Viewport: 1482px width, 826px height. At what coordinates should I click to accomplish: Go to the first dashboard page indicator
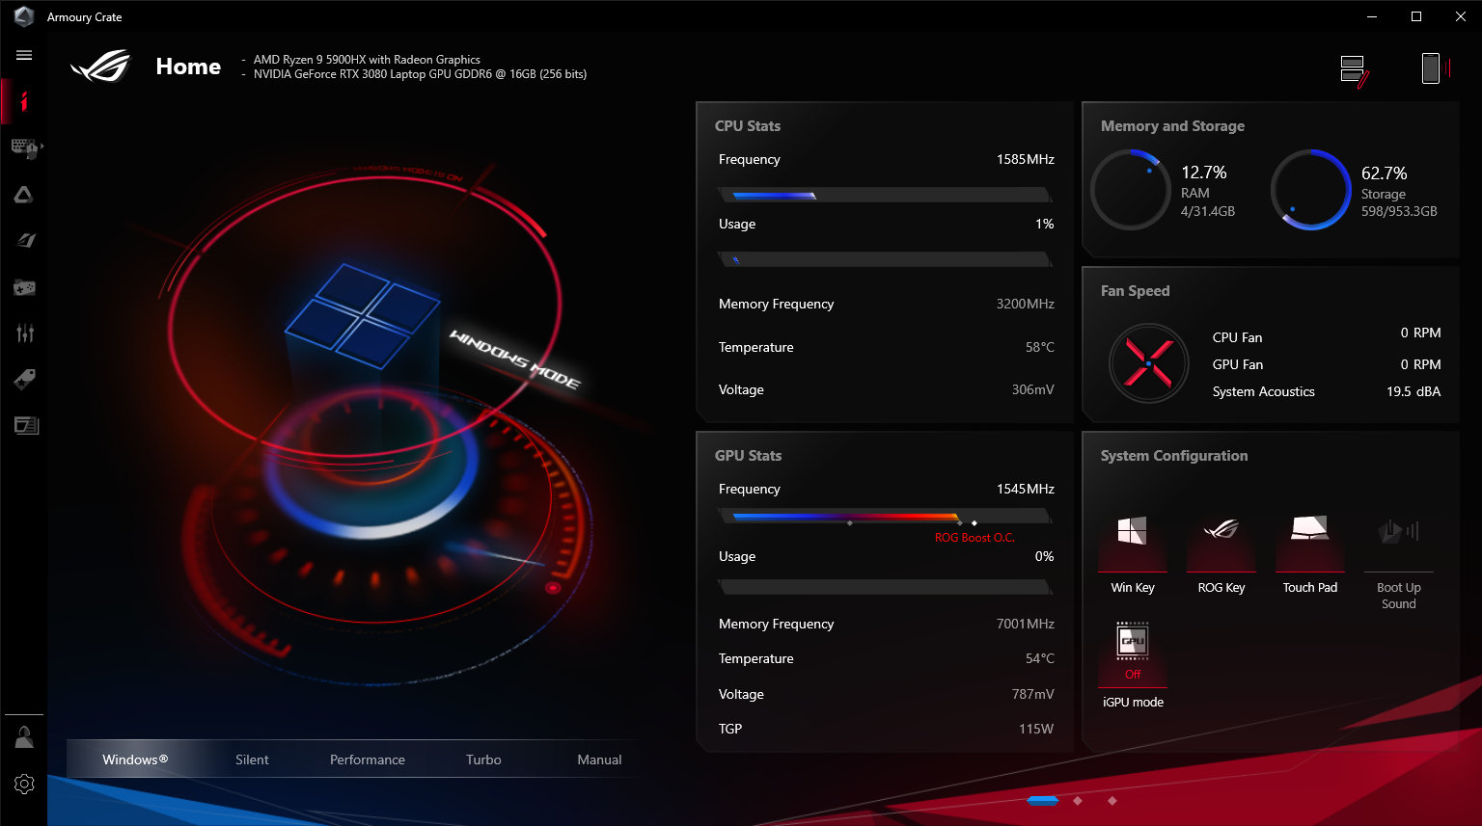(x=1043, y=800)
